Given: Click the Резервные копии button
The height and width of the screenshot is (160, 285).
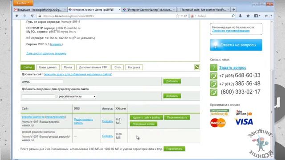Looking at the screenshot, I should pyautogui.click(x=143, y=124).
